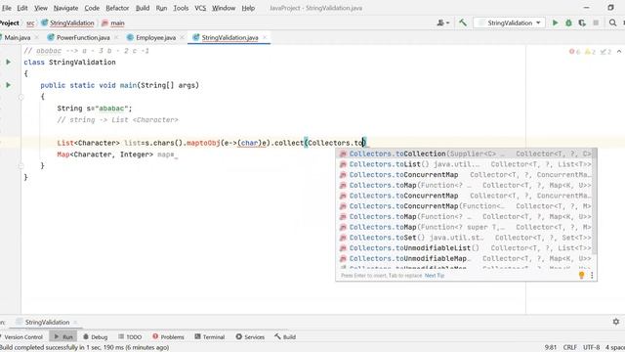Run with coverage icon in toolbar
Image resolution: width=625 pixels, height=352 pixels.
click(582, 22)
